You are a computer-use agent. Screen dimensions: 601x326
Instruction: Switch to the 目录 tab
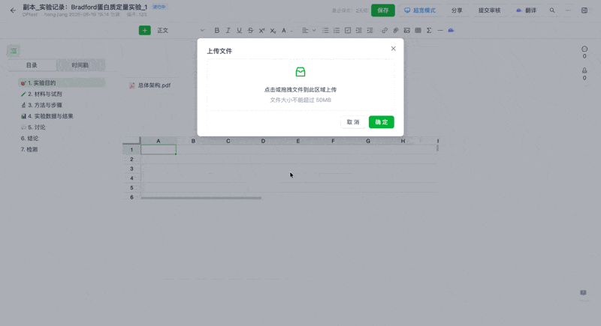point(32,65)
